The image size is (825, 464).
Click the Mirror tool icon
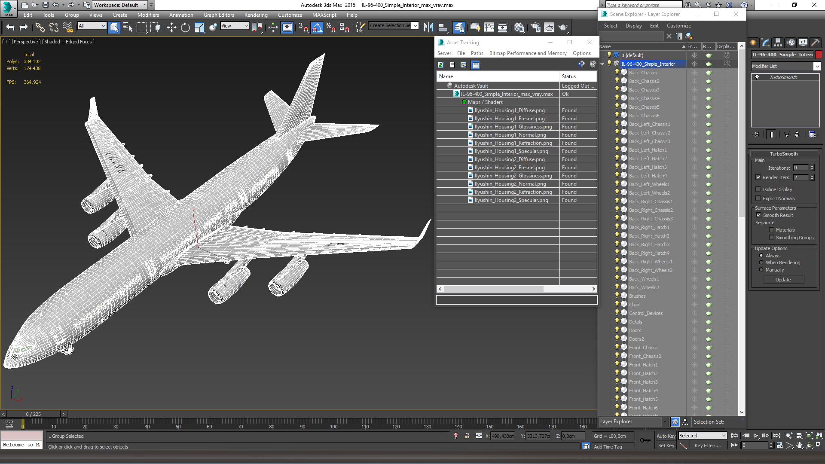428,27
